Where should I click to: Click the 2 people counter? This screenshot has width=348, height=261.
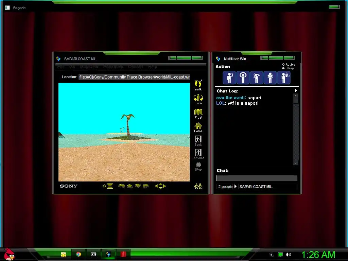(x=225, y=187)
